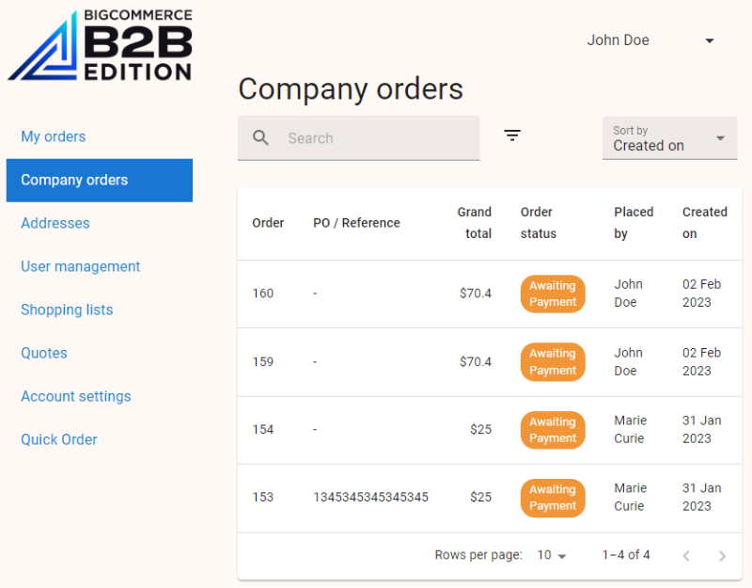Switch to the My orders section
This screenshot has width=752, height=588.
click(53, 136)
